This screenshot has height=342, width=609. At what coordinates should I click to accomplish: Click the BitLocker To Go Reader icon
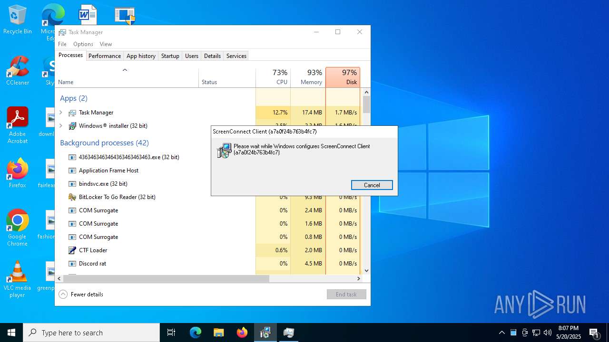(72, 197)
